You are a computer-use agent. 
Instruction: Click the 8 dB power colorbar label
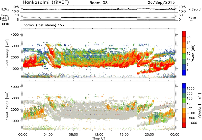188,65
